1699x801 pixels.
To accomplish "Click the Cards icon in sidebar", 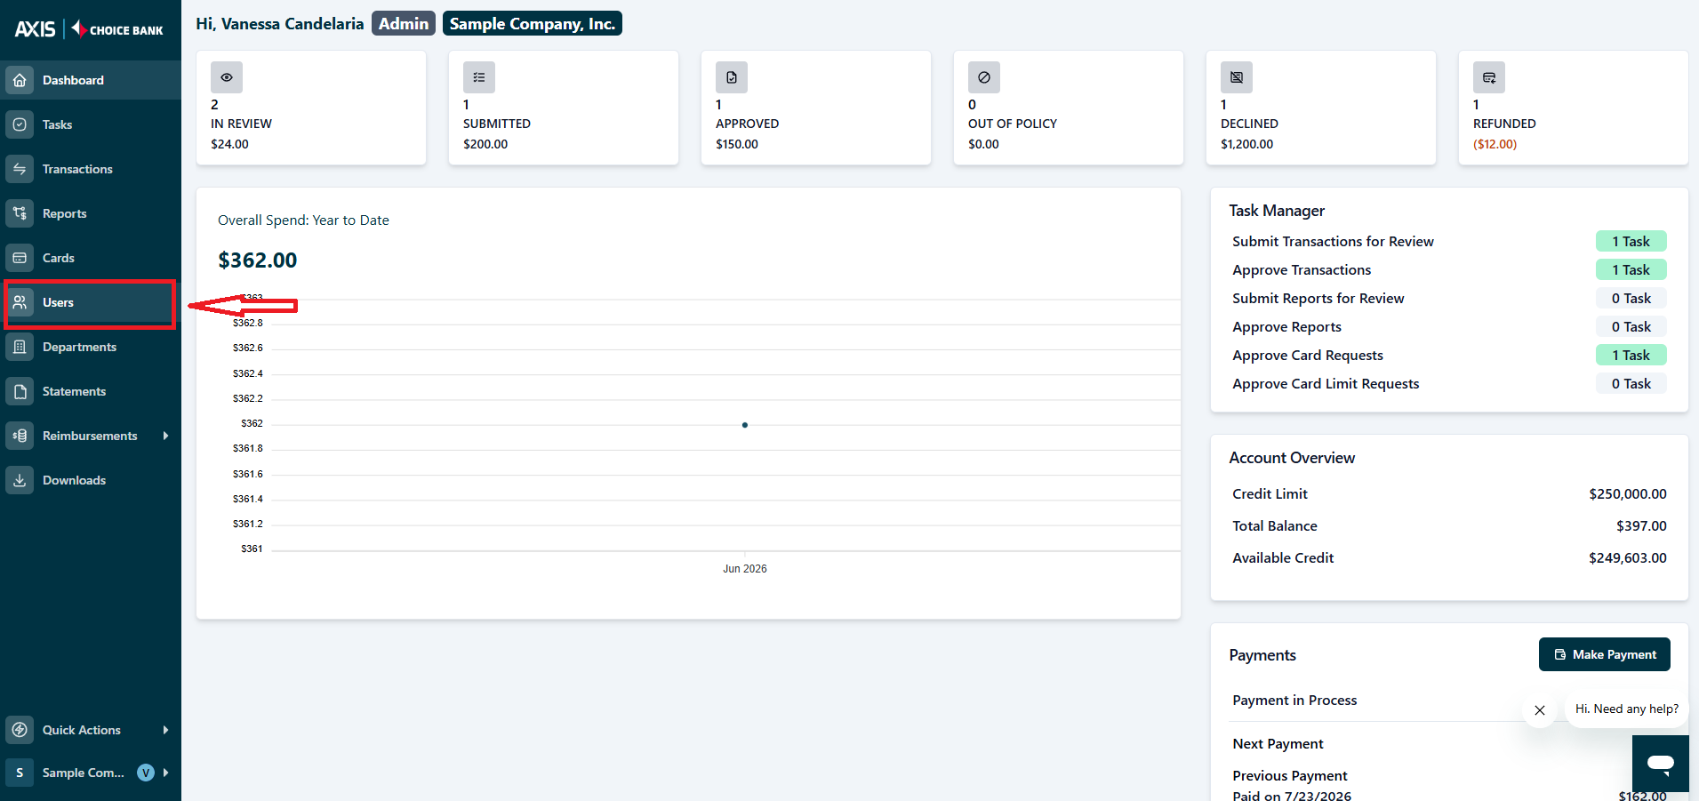I will tap(20, 258).
